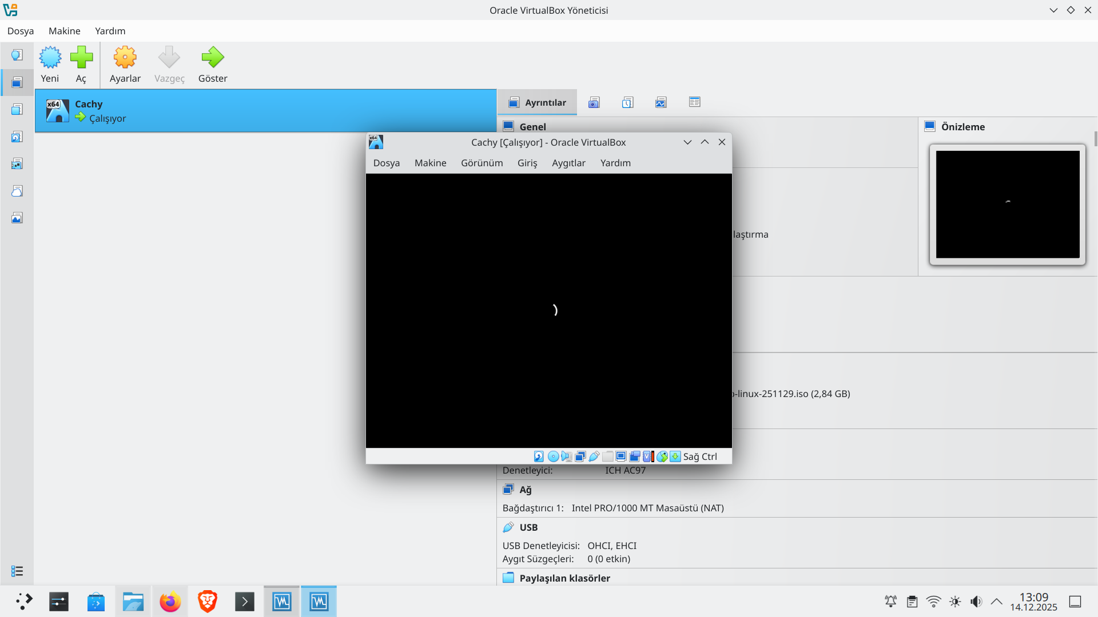
Task: Collapse the USB section header
Action: point(528,527)
